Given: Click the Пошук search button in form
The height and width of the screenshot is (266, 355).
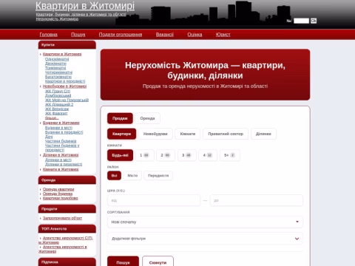Looking at the screenshot, I should tap(123, 262).
